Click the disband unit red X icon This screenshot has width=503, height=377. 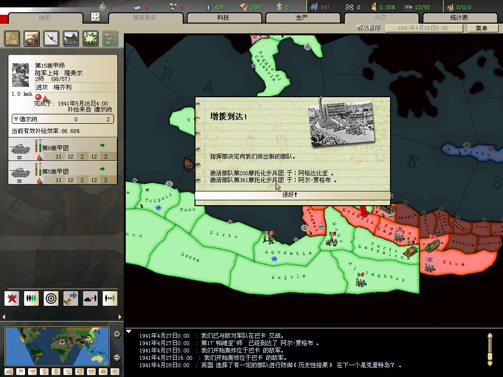(x=12, y=298)
